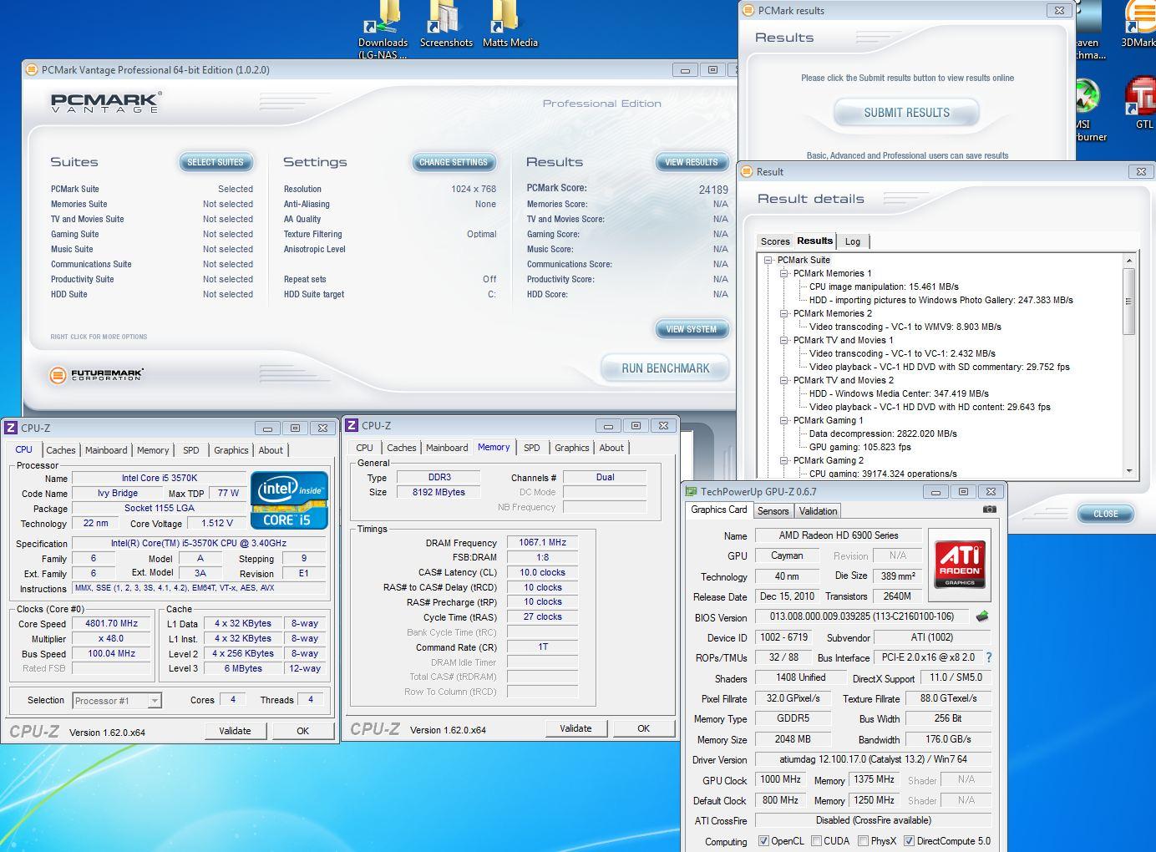The width and height of the screenshot is (1156, 852).
Task: Toggle the CUDA checkbox in GPU-Z
Action: click(816, 841)
